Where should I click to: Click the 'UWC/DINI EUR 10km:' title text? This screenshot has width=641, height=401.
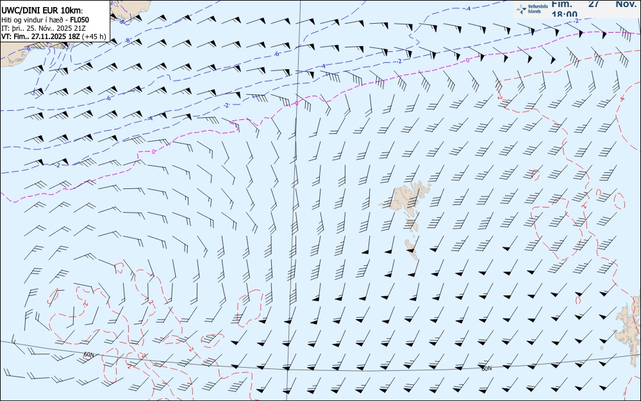click(x=42, y=11)
